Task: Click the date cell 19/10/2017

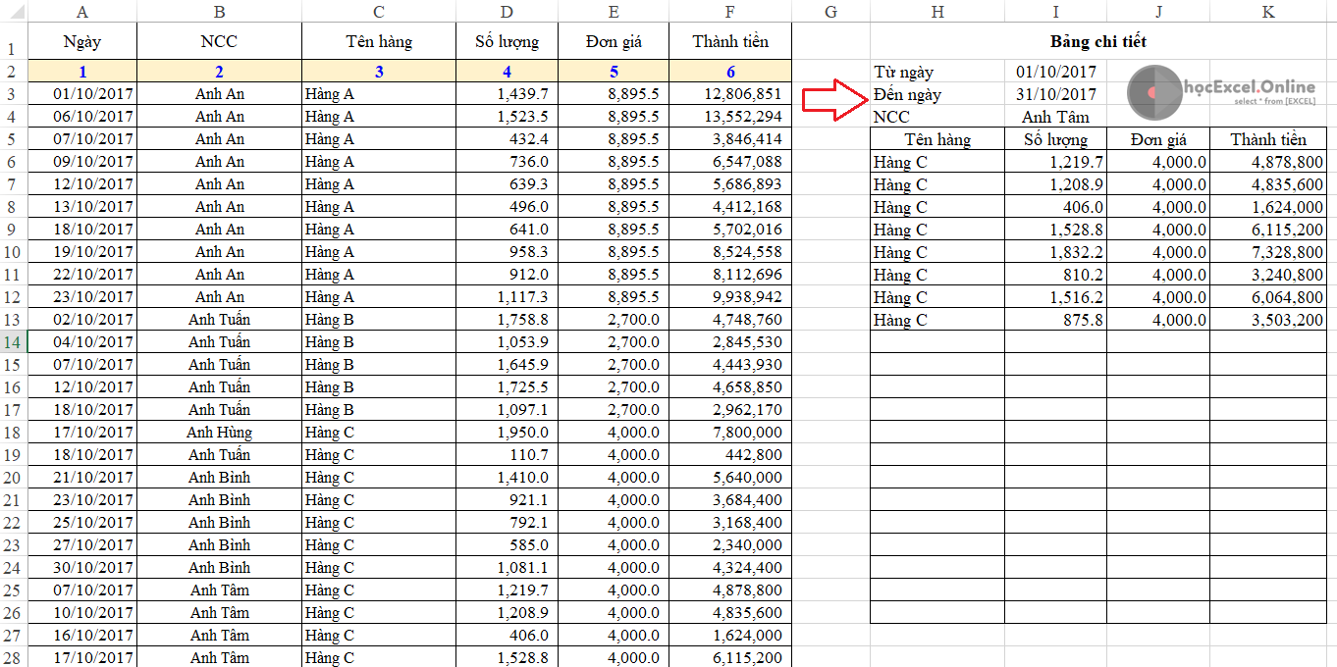Action: click(82, 252)
